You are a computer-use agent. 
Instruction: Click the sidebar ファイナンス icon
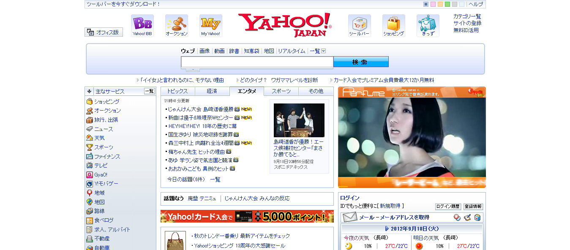[x=90, y=157]
